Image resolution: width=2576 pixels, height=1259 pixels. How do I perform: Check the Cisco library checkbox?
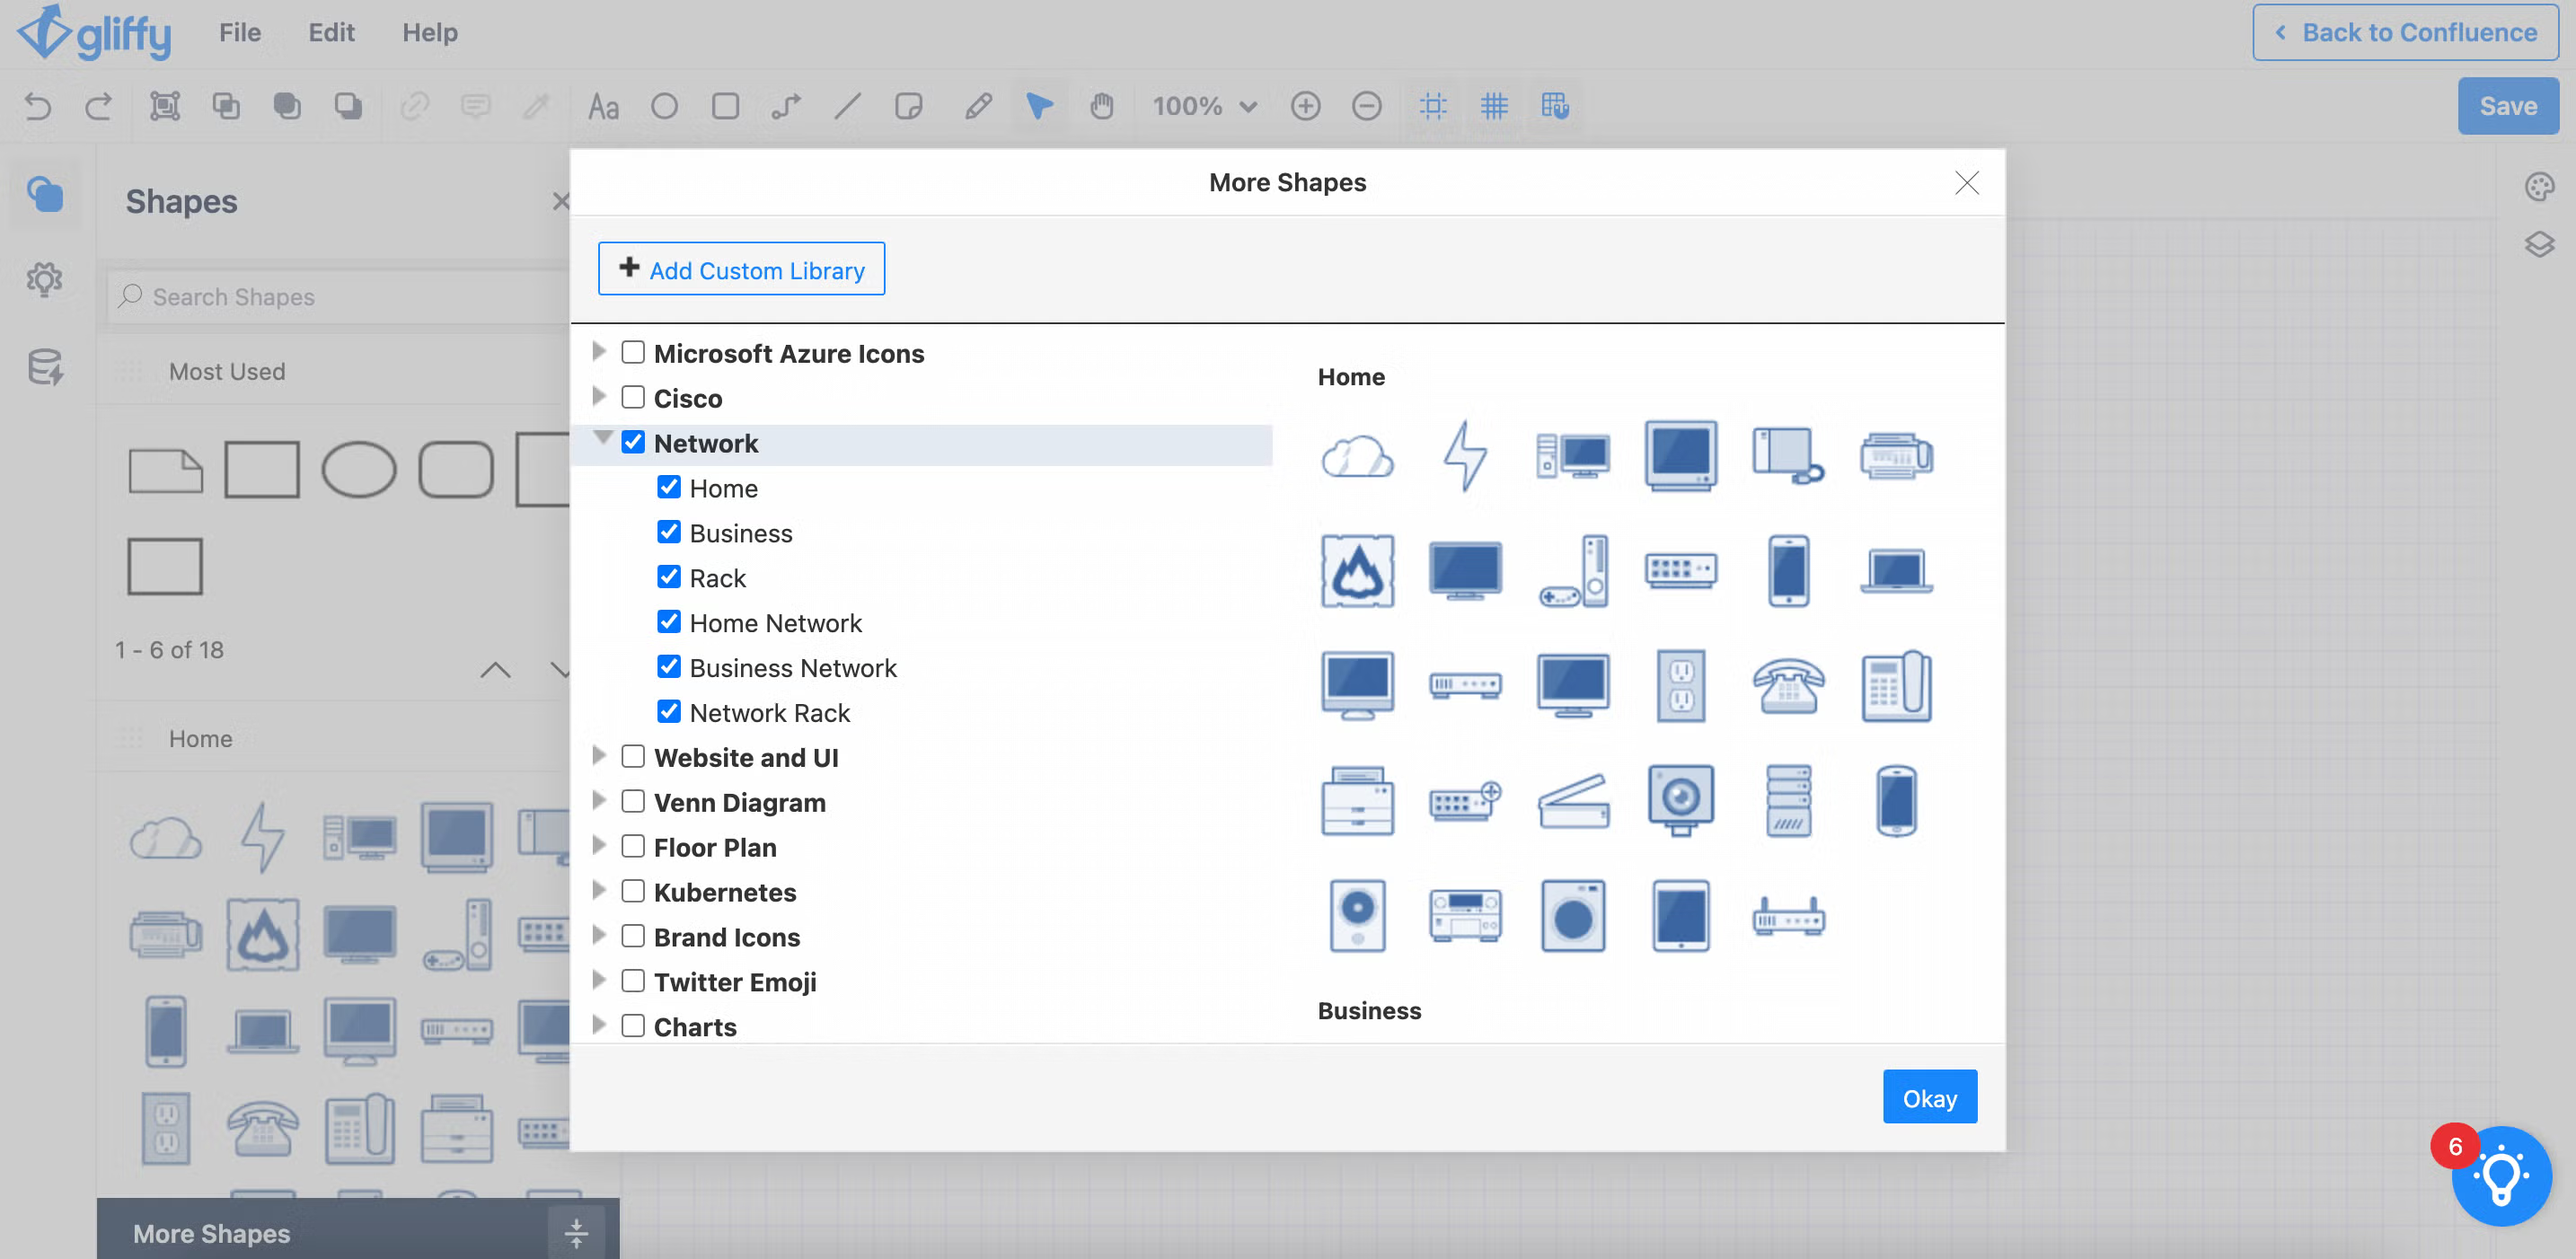point(633,397)
